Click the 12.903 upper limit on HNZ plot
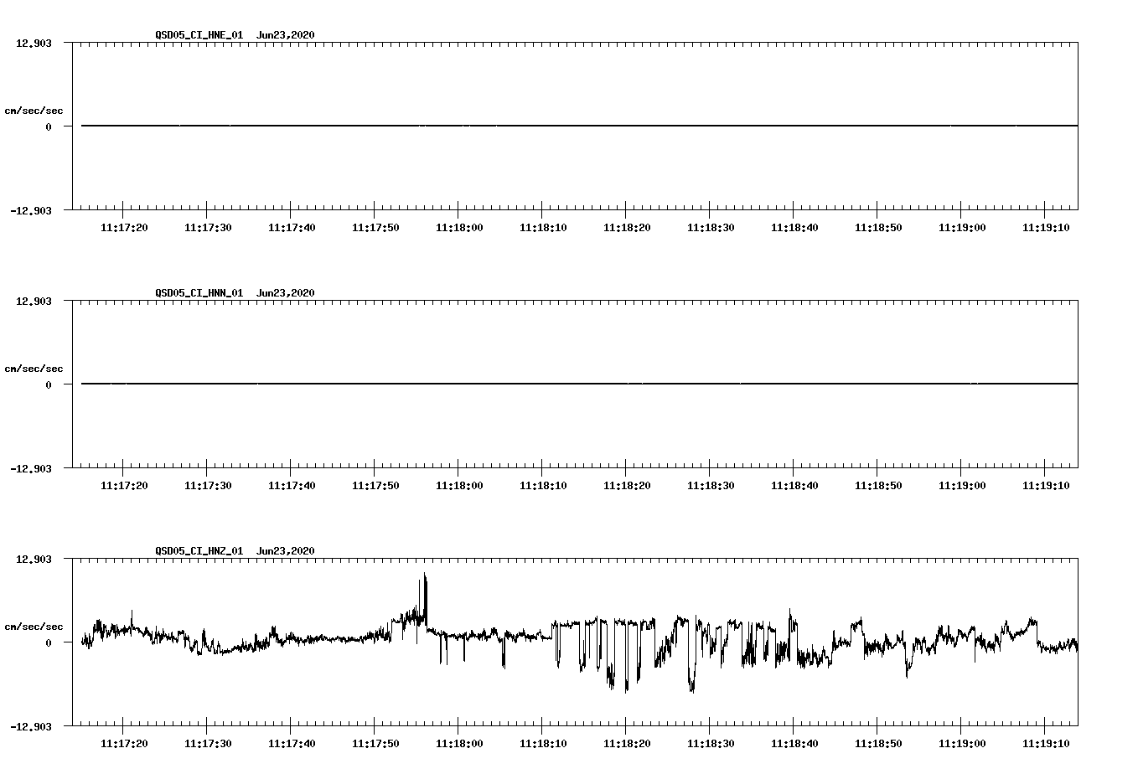The height and width of the screenshot is (774, 1138). click(x=34, y=560)
